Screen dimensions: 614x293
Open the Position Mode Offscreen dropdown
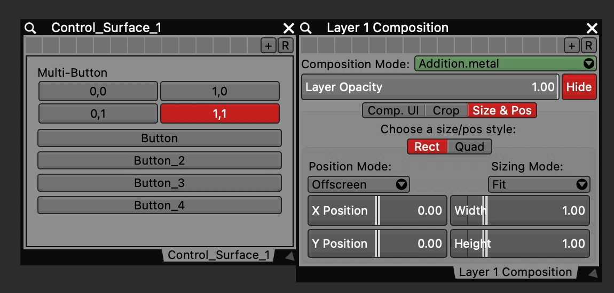coord(358,184)
